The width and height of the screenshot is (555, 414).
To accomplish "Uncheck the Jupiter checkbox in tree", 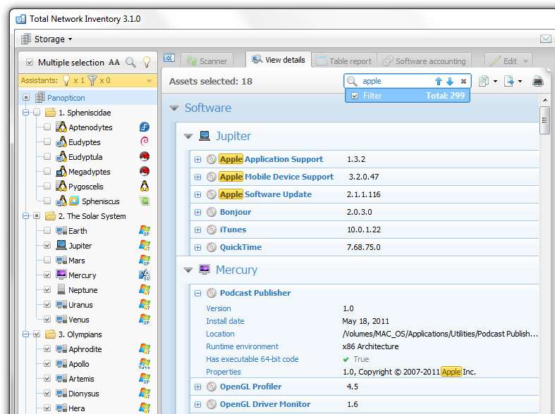I will 47,246.
